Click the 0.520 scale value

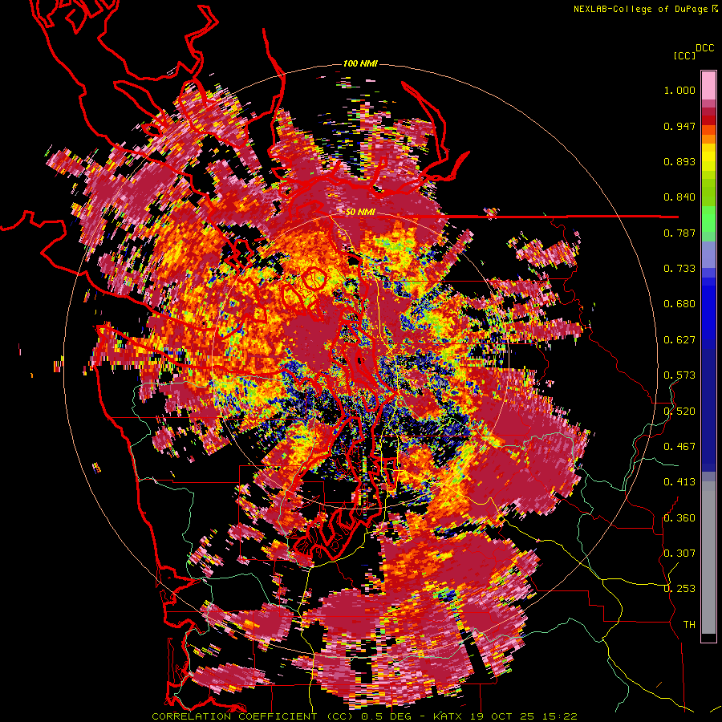(x=679, y=412)
